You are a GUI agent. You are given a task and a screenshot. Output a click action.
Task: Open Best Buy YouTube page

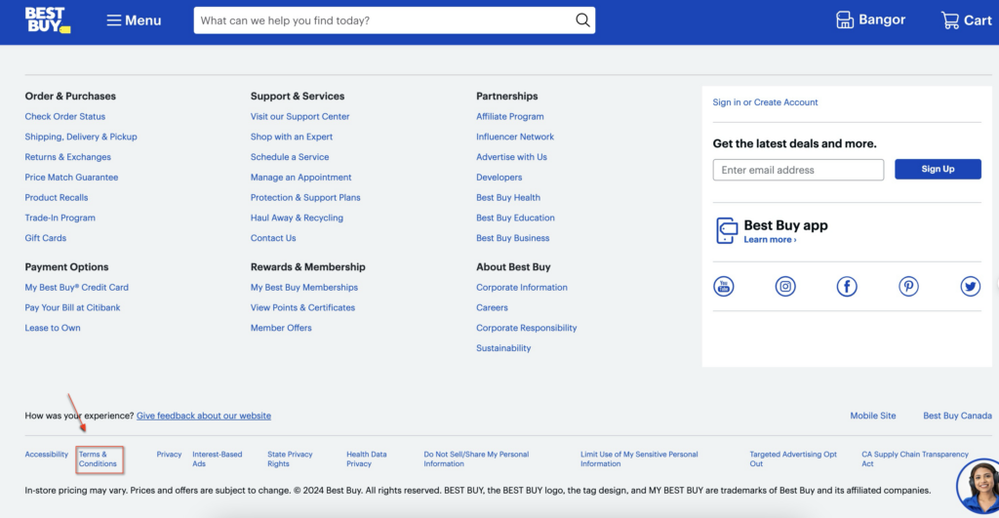(x=724, y=286)
